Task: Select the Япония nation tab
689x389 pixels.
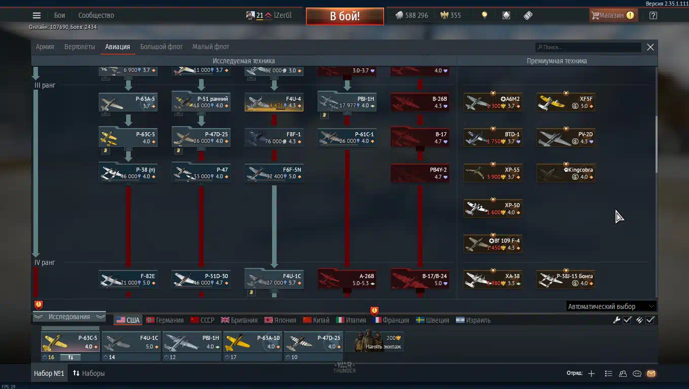Action: (x=280, y=320)
